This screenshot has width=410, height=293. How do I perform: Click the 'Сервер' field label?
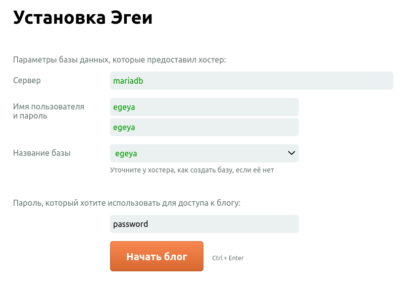pyautogui.click(x=27, y=81)
